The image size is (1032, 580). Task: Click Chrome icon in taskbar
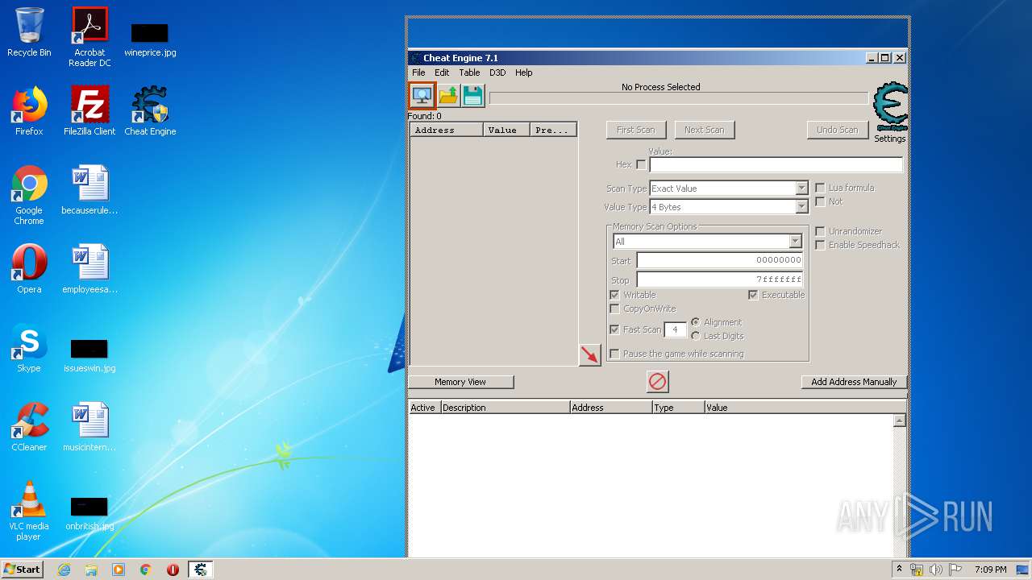[146, 570]
